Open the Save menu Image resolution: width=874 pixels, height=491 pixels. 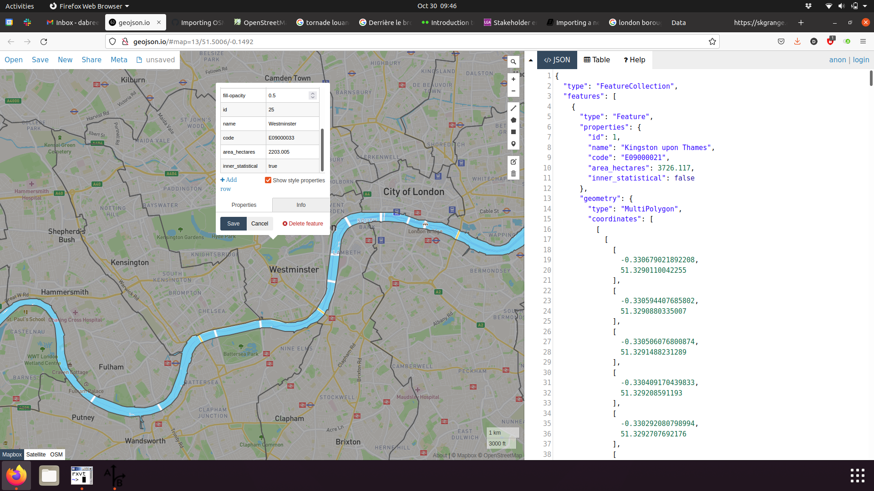click(x=40, y=60)
